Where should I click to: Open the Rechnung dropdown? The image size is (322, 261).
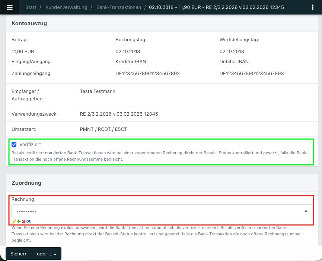pyautogui.click(x=162, y=211)
